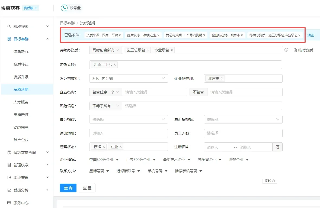Click the 服务中心 sidebar icon
This screenshot has width=320, height=208.
point(9,203)
